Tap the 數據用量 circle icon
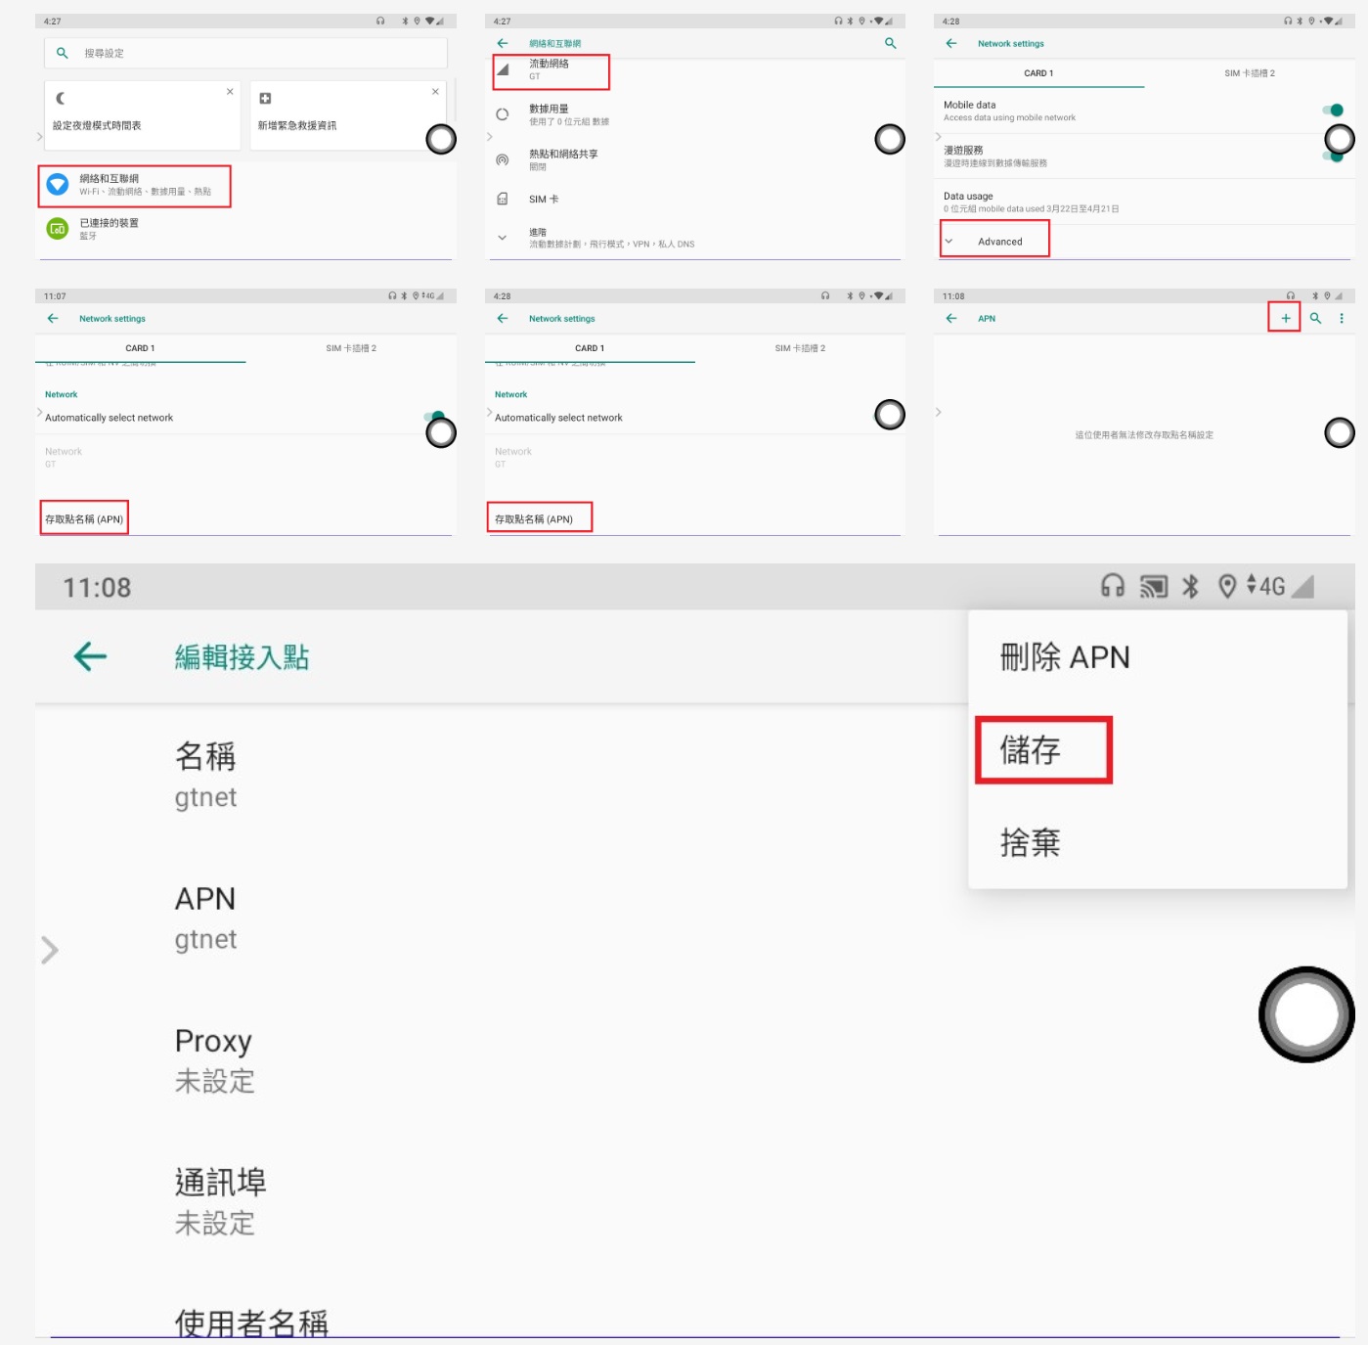The image size is (1368, 1345). point(503,114)
